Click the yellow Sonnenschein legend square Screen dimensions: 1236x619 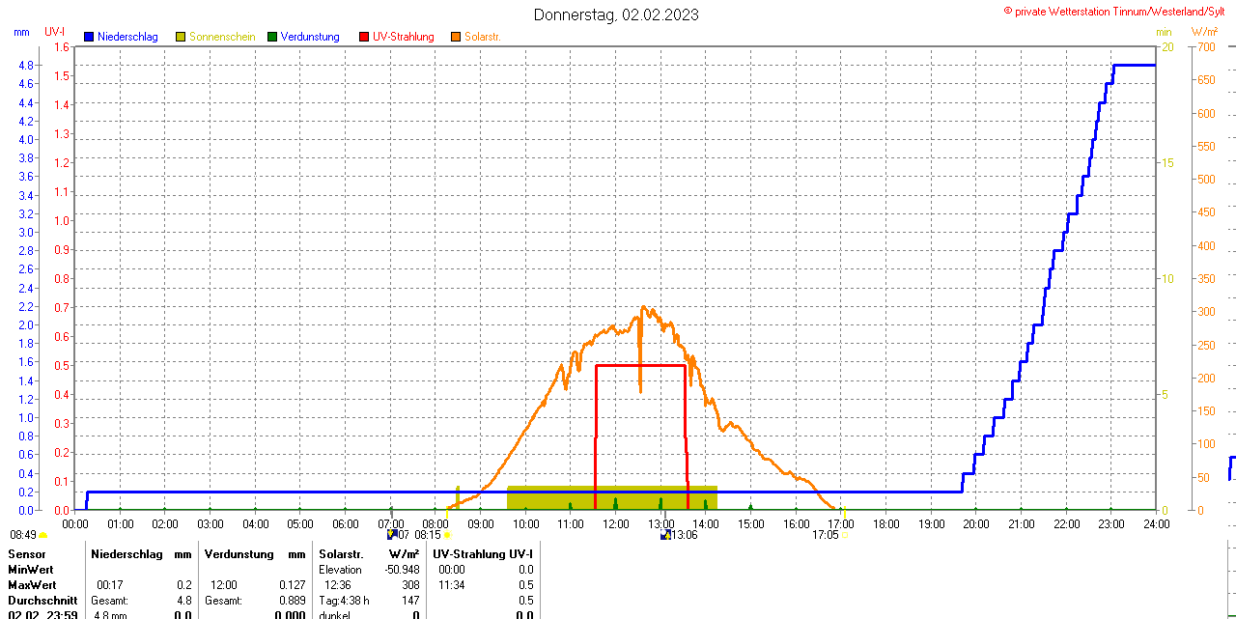coord(181,37)
